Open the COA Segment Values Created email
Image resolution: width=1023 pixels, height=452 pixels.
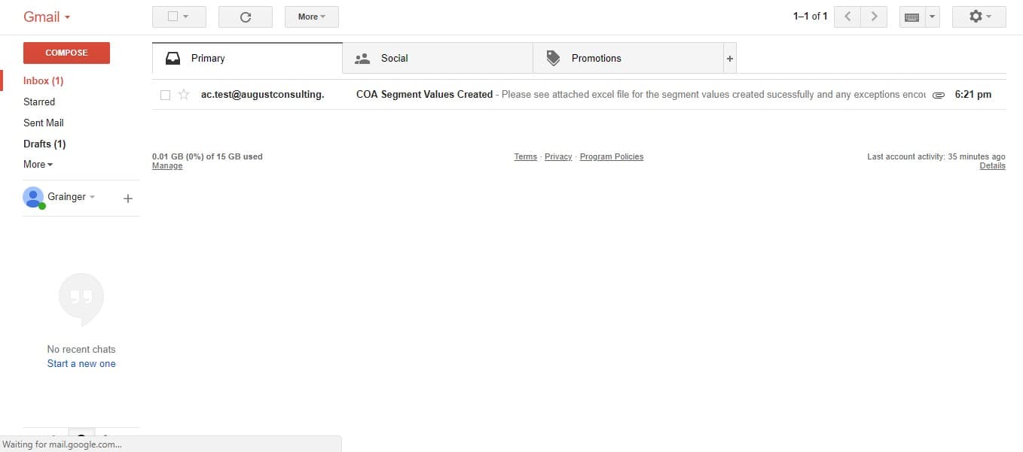(579, 95)
